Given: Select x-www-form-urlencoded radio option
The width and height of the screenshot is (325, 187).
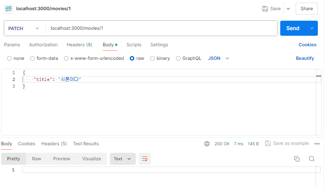Looking at the screenshot, I should pos(66,58).
